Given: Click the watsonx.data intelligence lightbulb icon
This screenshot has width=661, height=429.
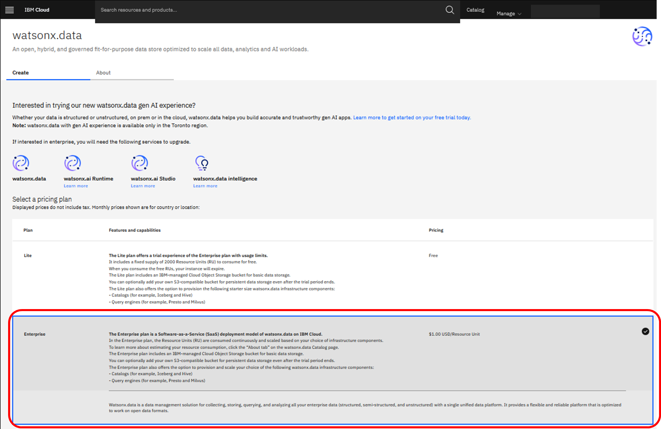Looking at the screenshot, I should (202, 163).
